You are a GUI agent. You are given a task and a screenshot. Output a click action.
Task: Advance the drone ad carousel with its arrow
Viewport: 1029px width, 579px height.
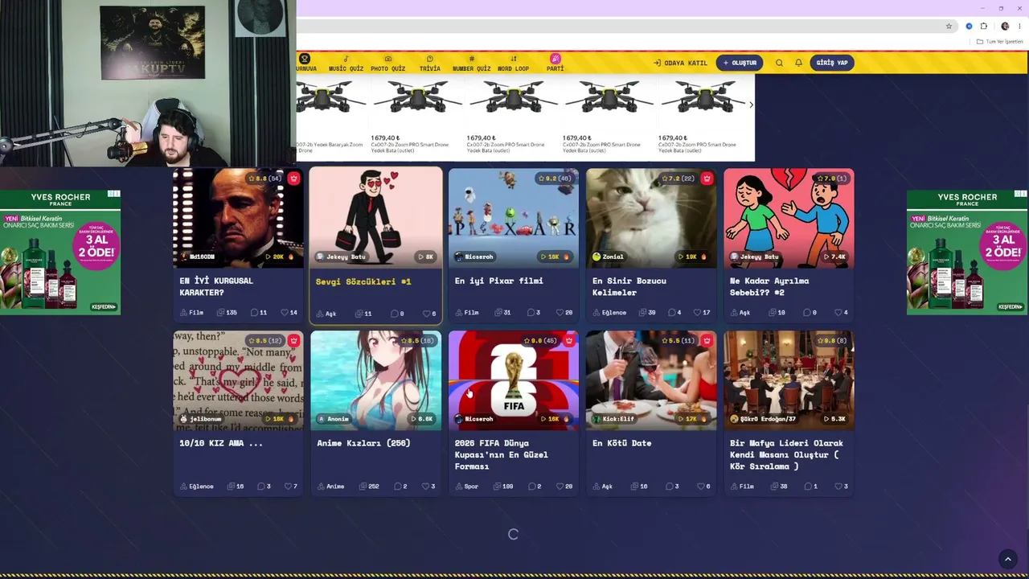click(751, 105)
